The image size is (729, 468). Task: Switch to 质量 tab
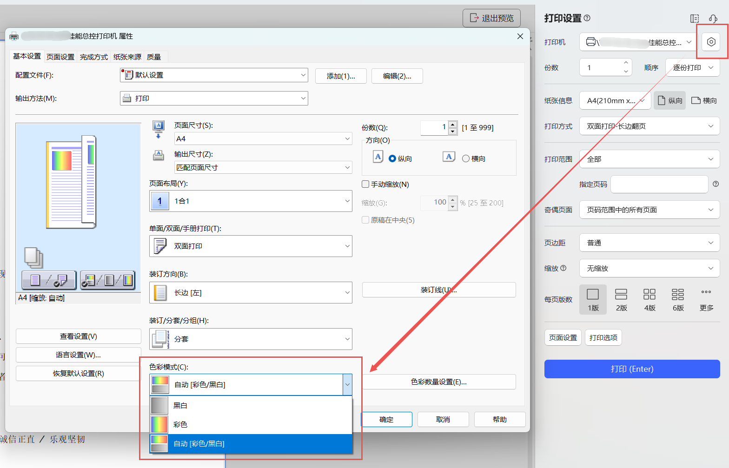(x=154, y=57)
